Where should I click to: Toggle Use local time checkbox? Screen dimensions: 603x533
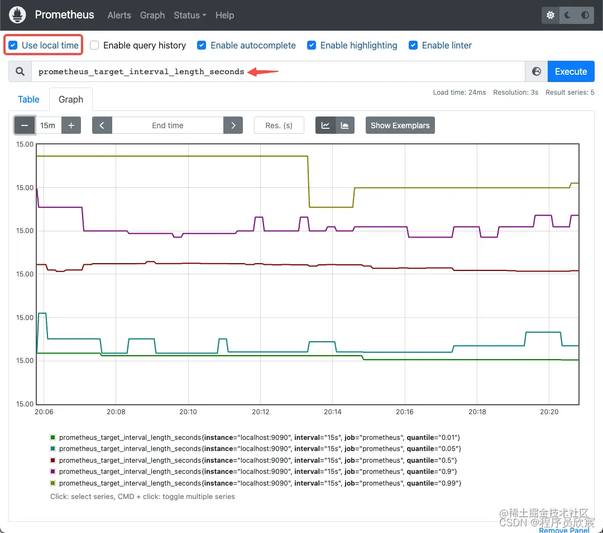click(13, 45)
